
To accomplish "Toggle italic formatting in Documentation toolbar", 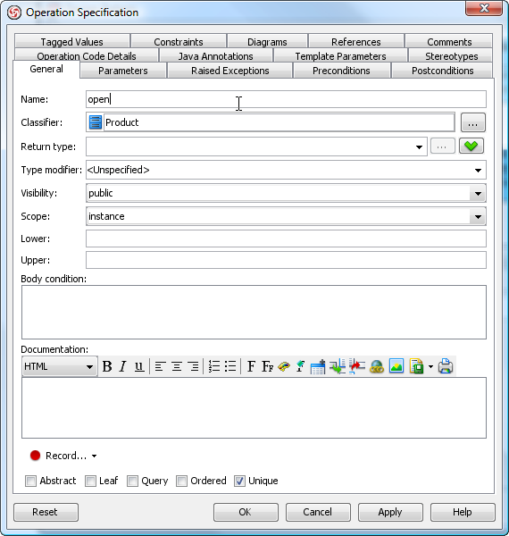I will tap(122, 366).
